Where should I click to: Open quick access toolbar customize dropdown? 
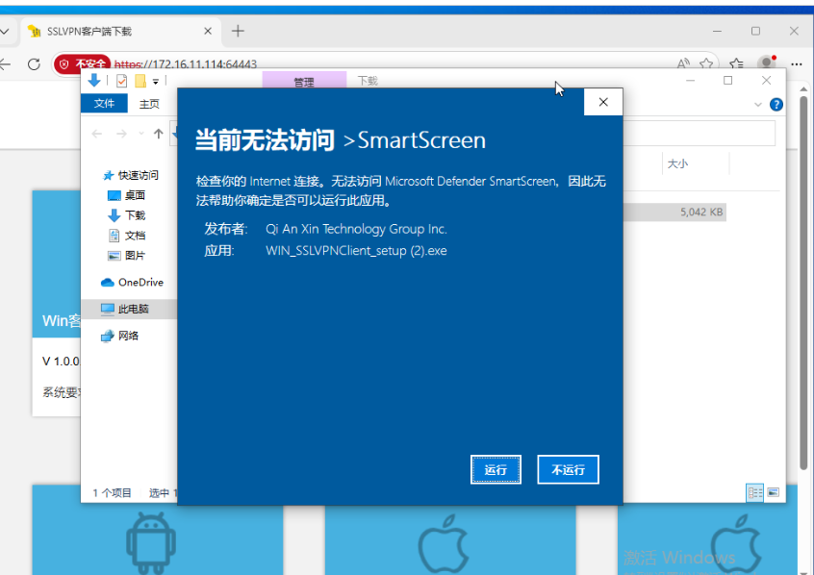(x=155, y=81)
